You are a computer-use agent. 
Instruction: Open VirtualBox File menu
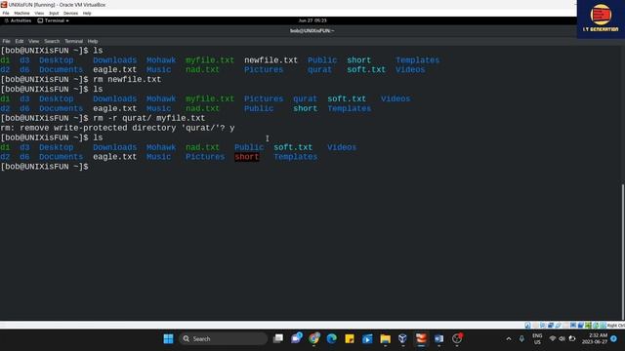click(x=6, y=13)
